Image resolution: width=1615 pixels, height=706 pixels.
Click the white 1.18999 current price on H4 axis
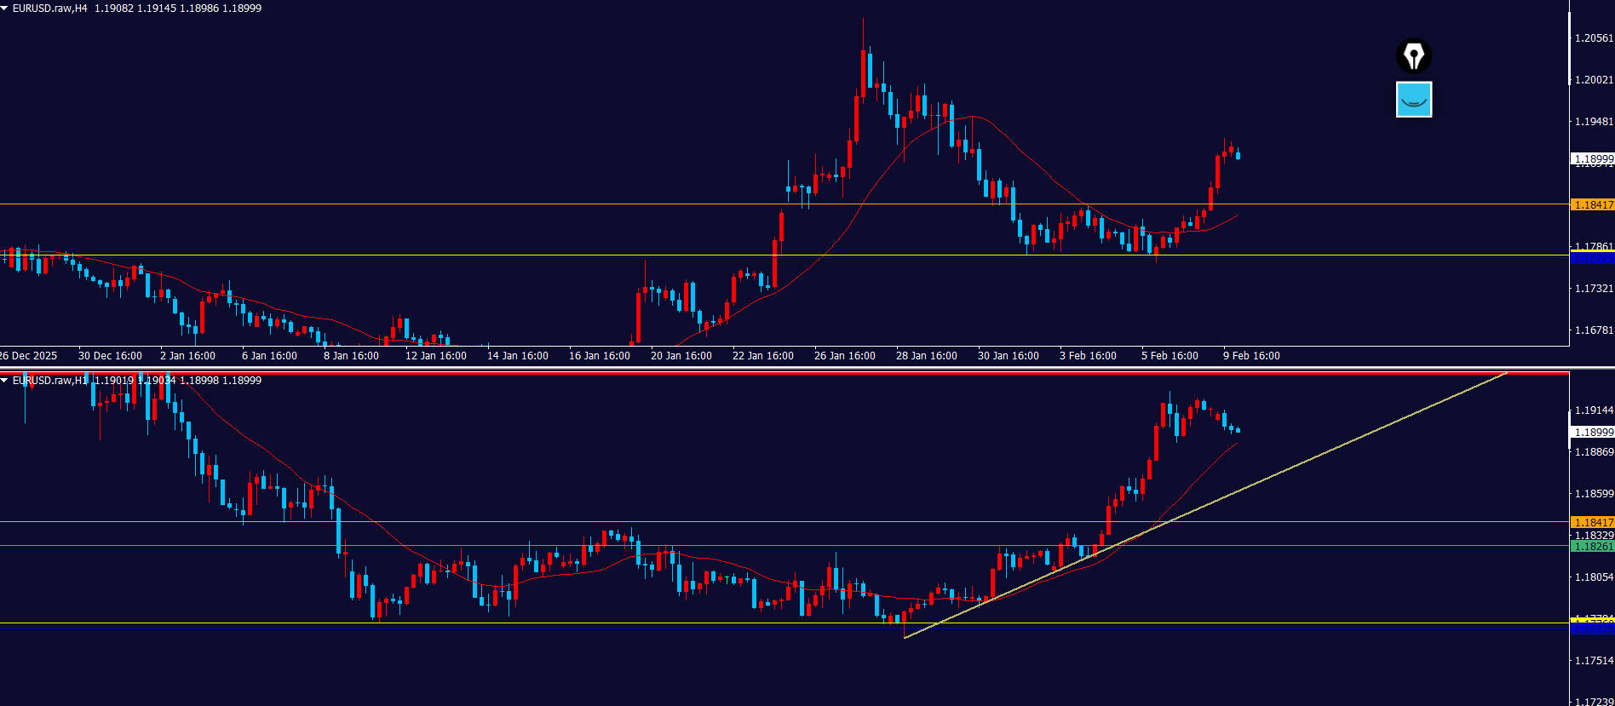[1592, 159]
